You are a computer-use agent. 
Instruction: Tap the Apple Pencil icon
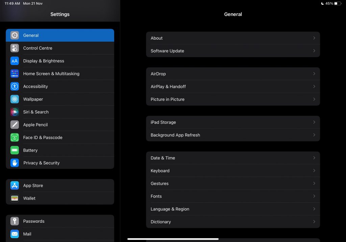coord(15,125)
